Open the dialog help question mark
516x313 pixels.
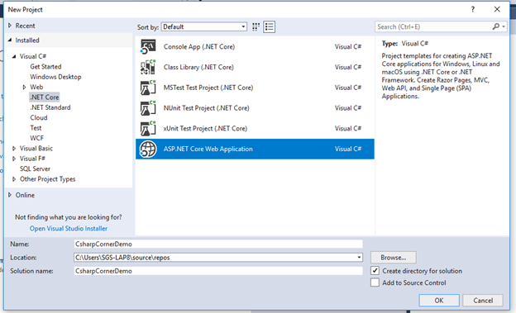(473, 10)
